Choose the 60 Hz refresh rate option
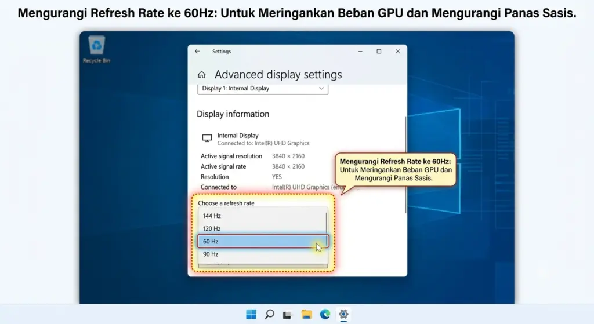This screenshot has width=594, height=324. (x=263, y=241)
